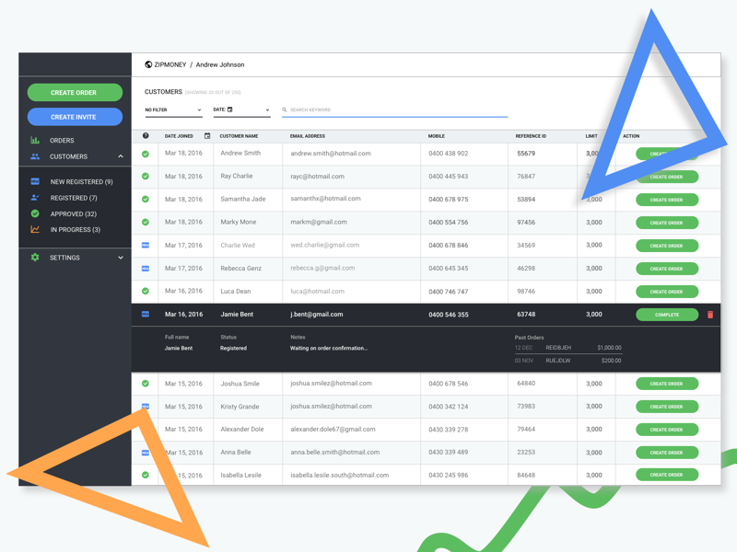This screenshot has height=552, width=737.
Task: Click Complete on Jamie Bent's row
Action: coord(666,315)
